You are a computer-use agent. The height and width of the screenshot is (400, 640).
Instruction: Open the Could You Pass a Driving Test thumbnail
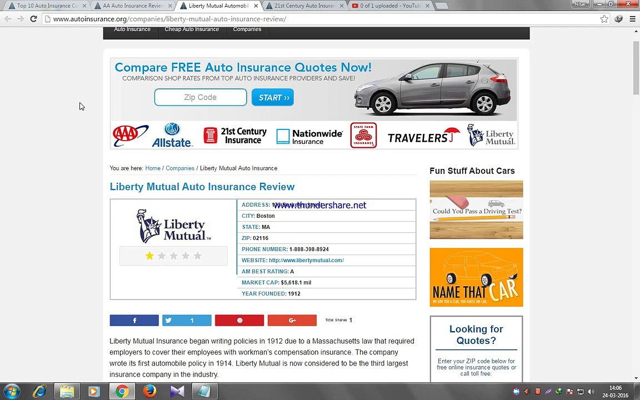(476, 210)
